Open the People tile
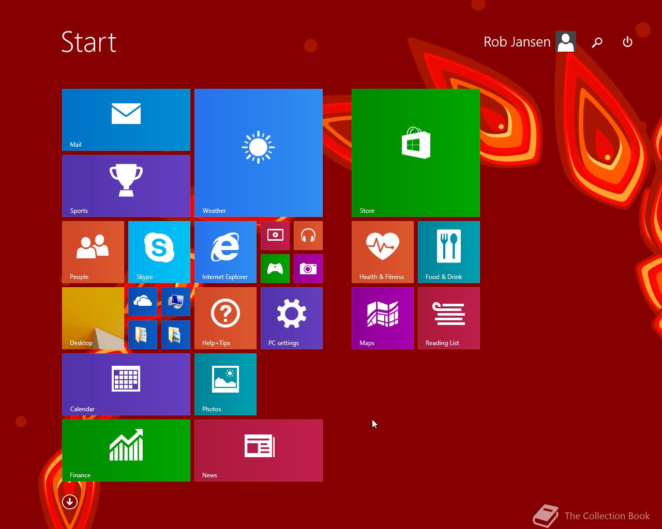The height and width of the screenshot is (529, 662). pyautogui.click(x=93, y=252)
